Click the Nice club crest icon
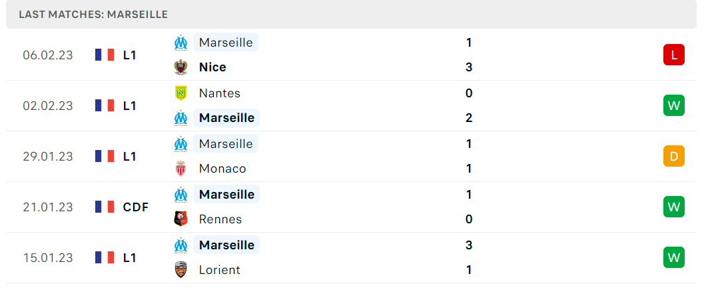This screenshot has height=288, width=706. 180,67
